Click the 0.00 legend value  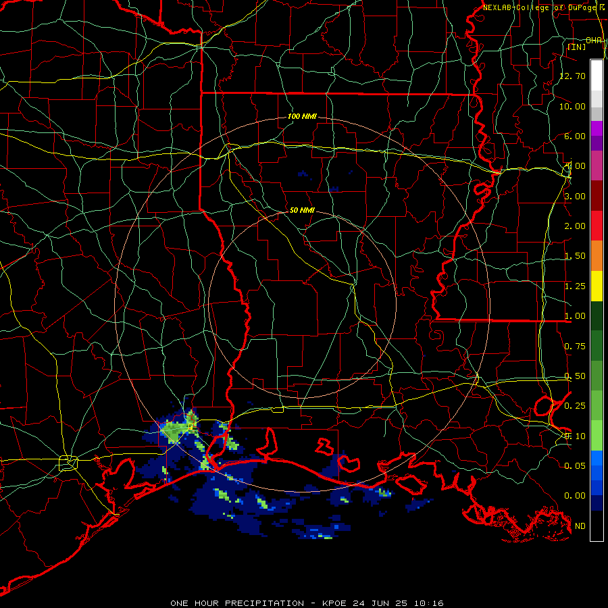pos(575,496)
